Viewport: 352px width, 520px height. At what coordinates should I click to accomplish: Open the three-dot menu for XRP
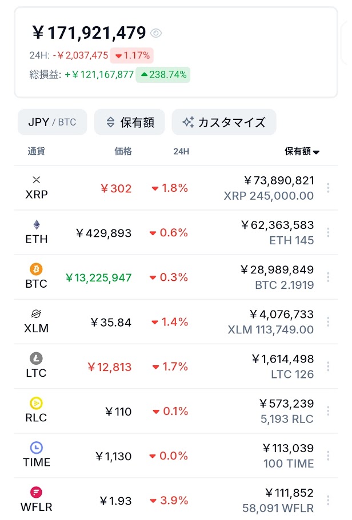(x=328, y=188)
